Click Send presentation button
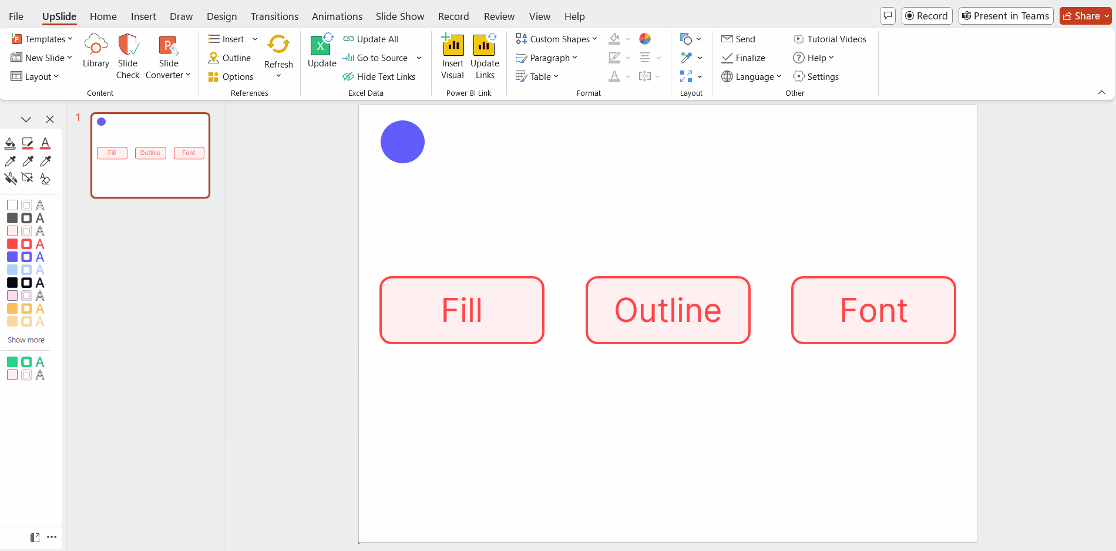The height and width of the screenshot is (551, 1116). 738,39
